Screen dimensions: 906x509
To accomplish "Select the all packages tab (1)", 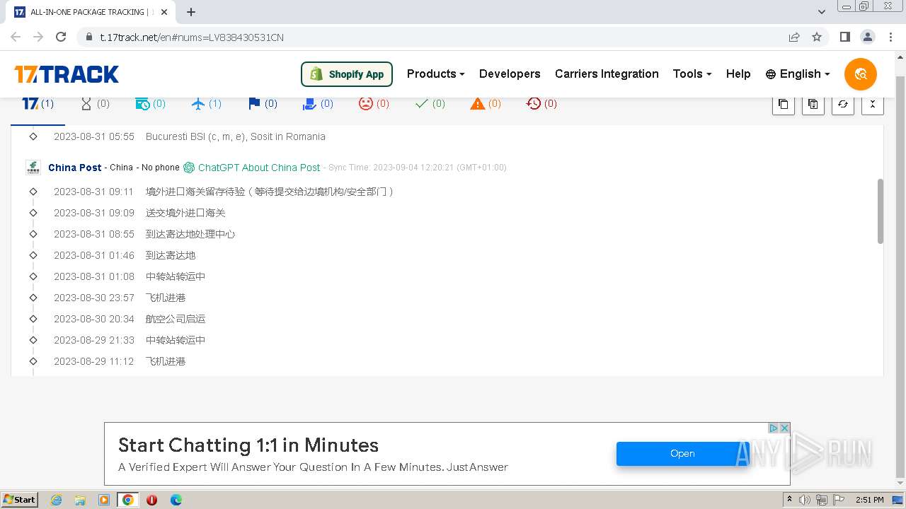I will [x=38, y=104].
